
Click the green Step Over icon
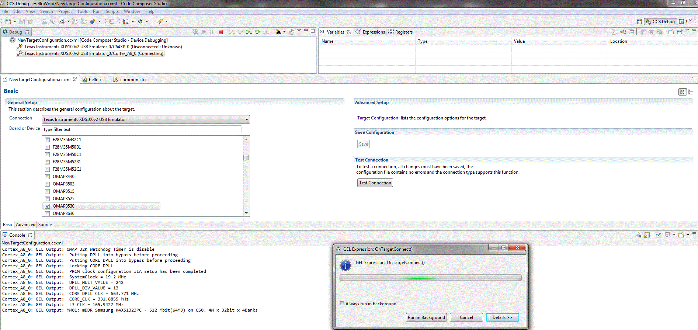(x=257, y=32)
